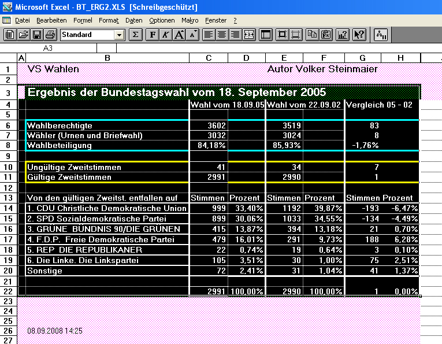Click the New workbook toolbar icon

click(10, 35)
